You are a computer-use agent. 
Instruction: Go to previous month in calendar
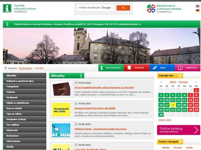(161, 82)
